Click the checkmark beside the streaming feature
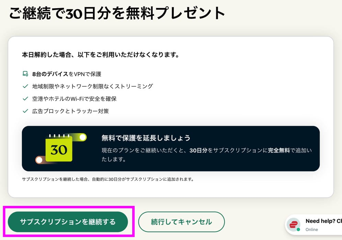This screenshot has height=240, width=342. (x=25, y=86)
